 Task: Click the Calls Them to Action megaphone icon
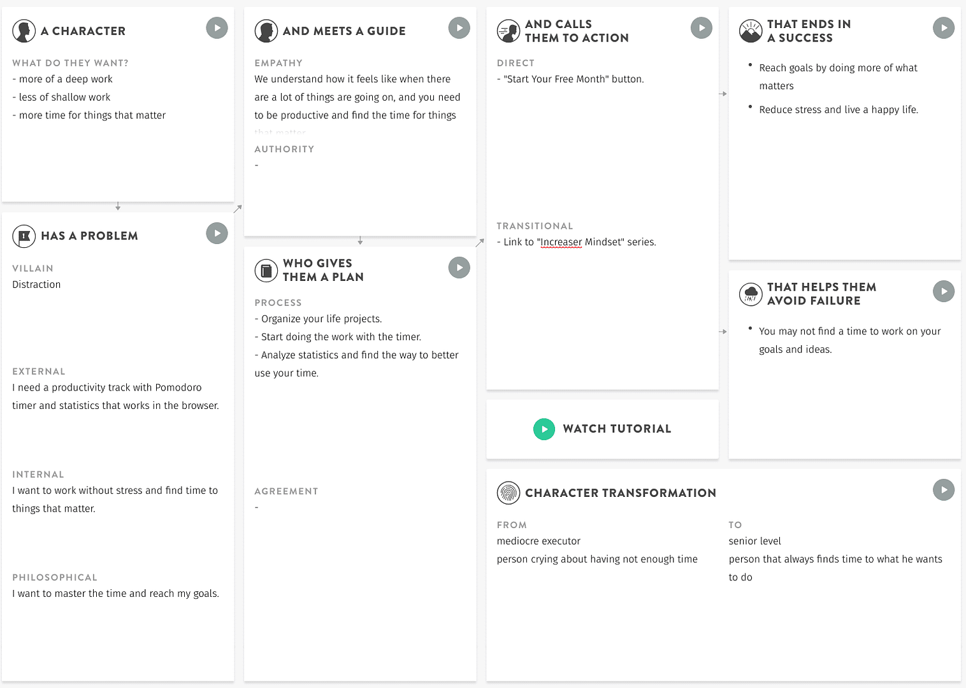pyautogui.click(x=508, y=31)
